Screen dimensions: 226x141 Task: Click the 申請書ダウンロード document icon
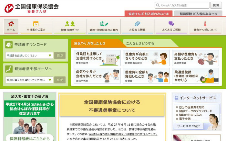click(9, 45)
